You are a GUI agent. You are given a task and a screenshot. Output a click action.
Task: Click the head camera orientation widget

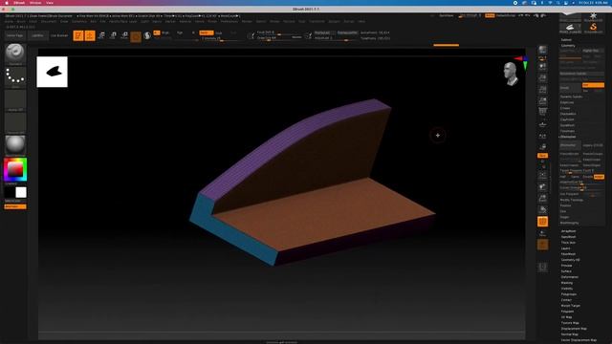(510, 74)
